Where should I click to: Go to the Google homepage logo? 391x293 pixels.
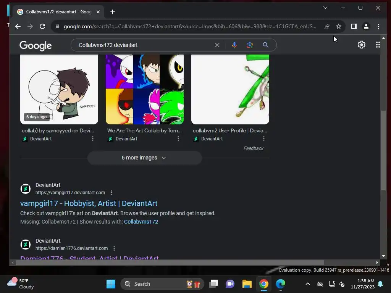point(36,46)
